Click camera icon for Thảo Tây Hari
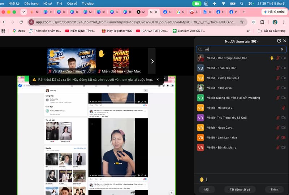The image size is (289, 195). tap(284, 68)
